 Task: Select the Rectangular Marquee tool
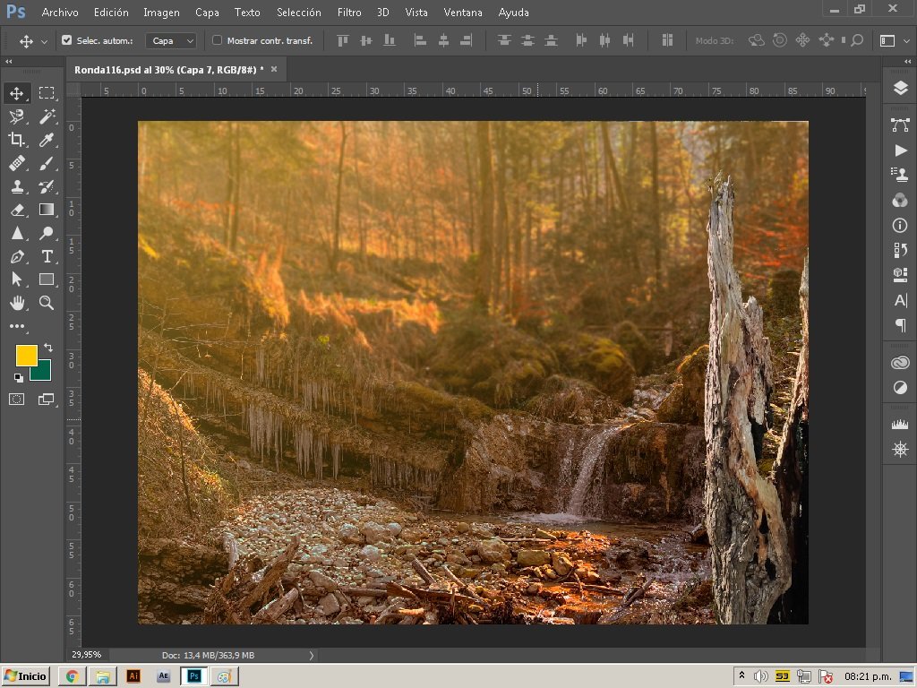coord(47,93)
